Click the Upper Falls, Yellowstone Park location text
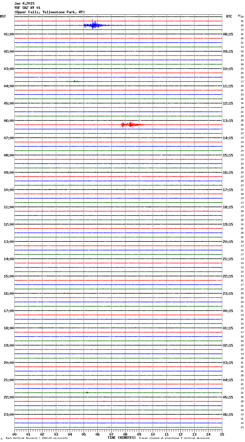 [50, 12]
